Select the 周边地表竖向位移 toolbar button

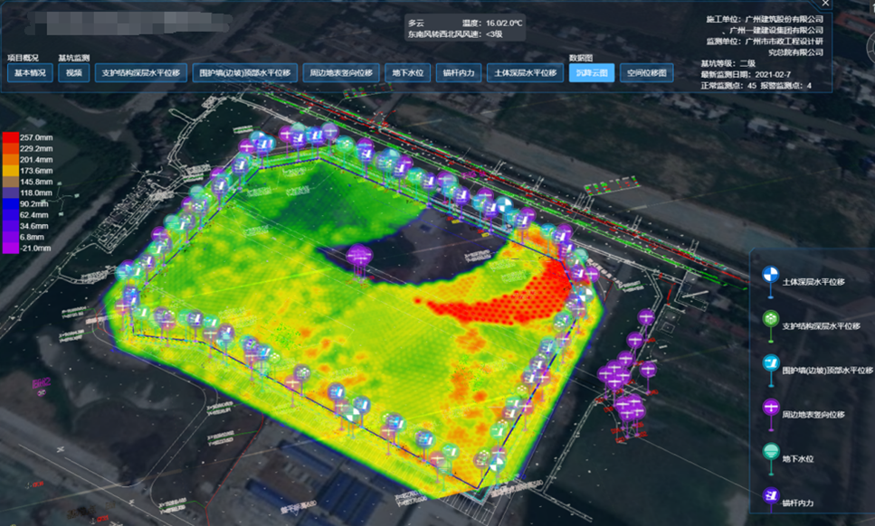tap(340, 73)
